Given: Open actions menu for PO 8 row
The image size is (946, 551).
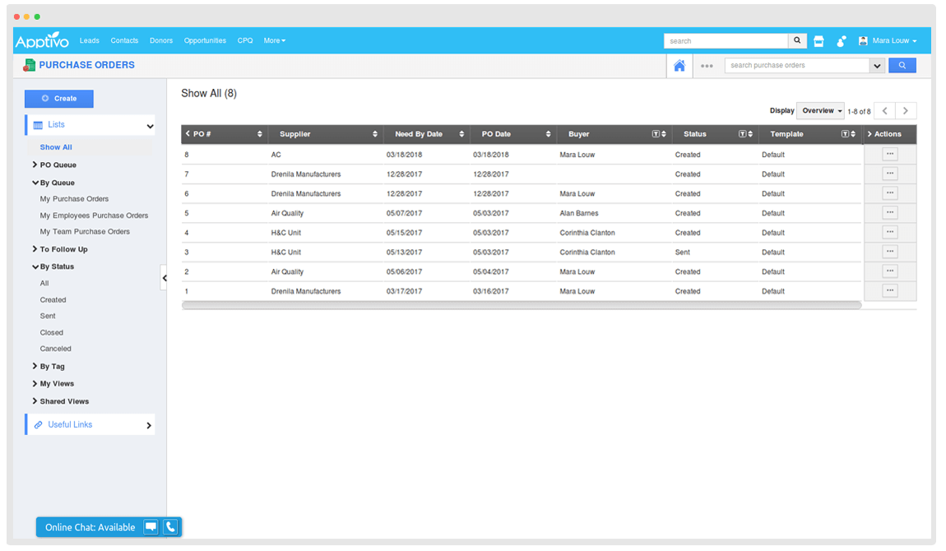Looking at the screenshot, I should click(x=889, y=154).
